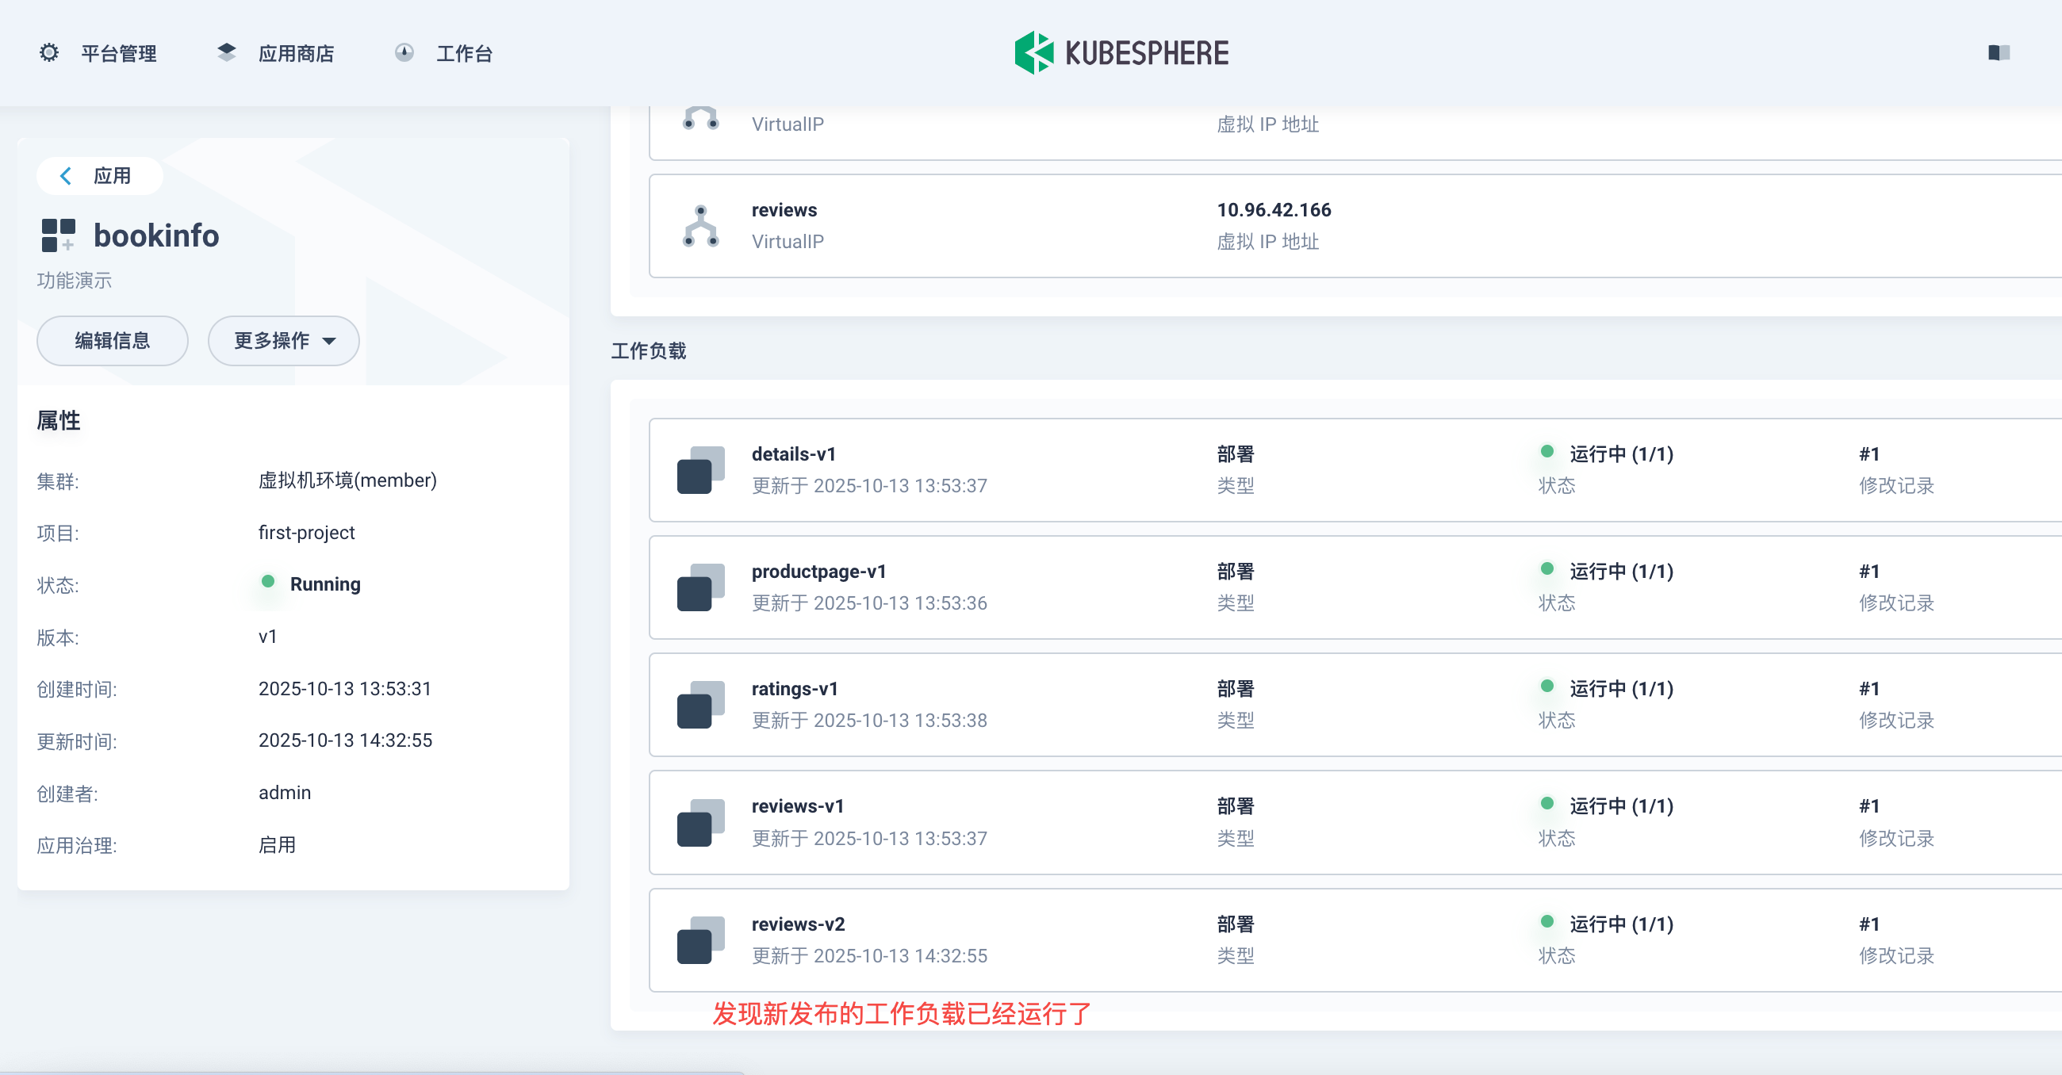Click the reviews-v2 deployment icon

click(700, 939)
